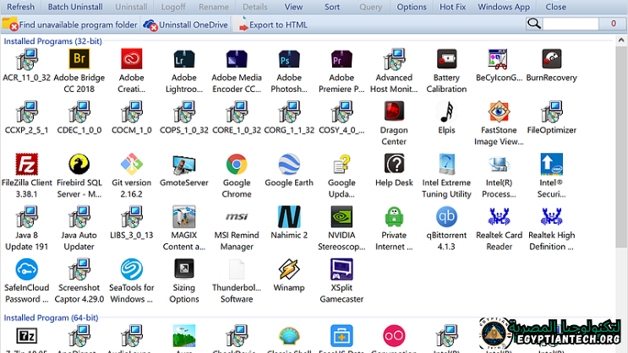
Task: Select the qBittorrent 4.1.3 icon
Action: click(x=446, y=216)
